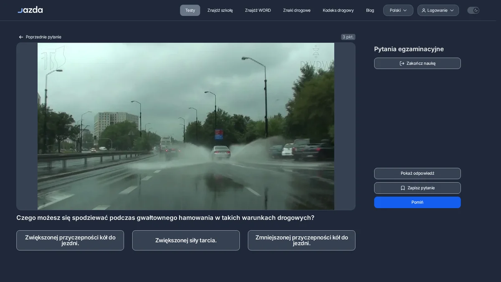501x282 pixels.
Task: Skip question with the Pomiń button
Action: [x=417, y=202]
